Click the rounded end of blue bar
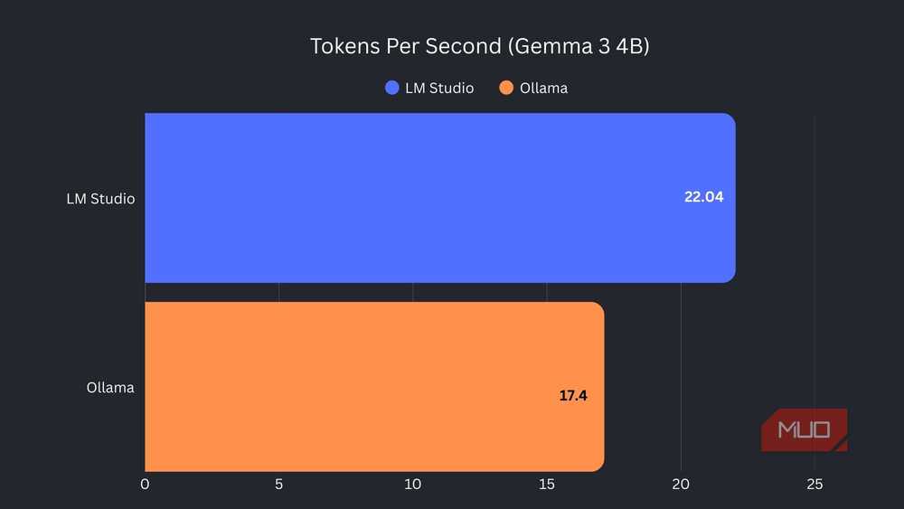The width and height of the screenshot is (904, 509). pyautogui.click(x=730, y=198)
